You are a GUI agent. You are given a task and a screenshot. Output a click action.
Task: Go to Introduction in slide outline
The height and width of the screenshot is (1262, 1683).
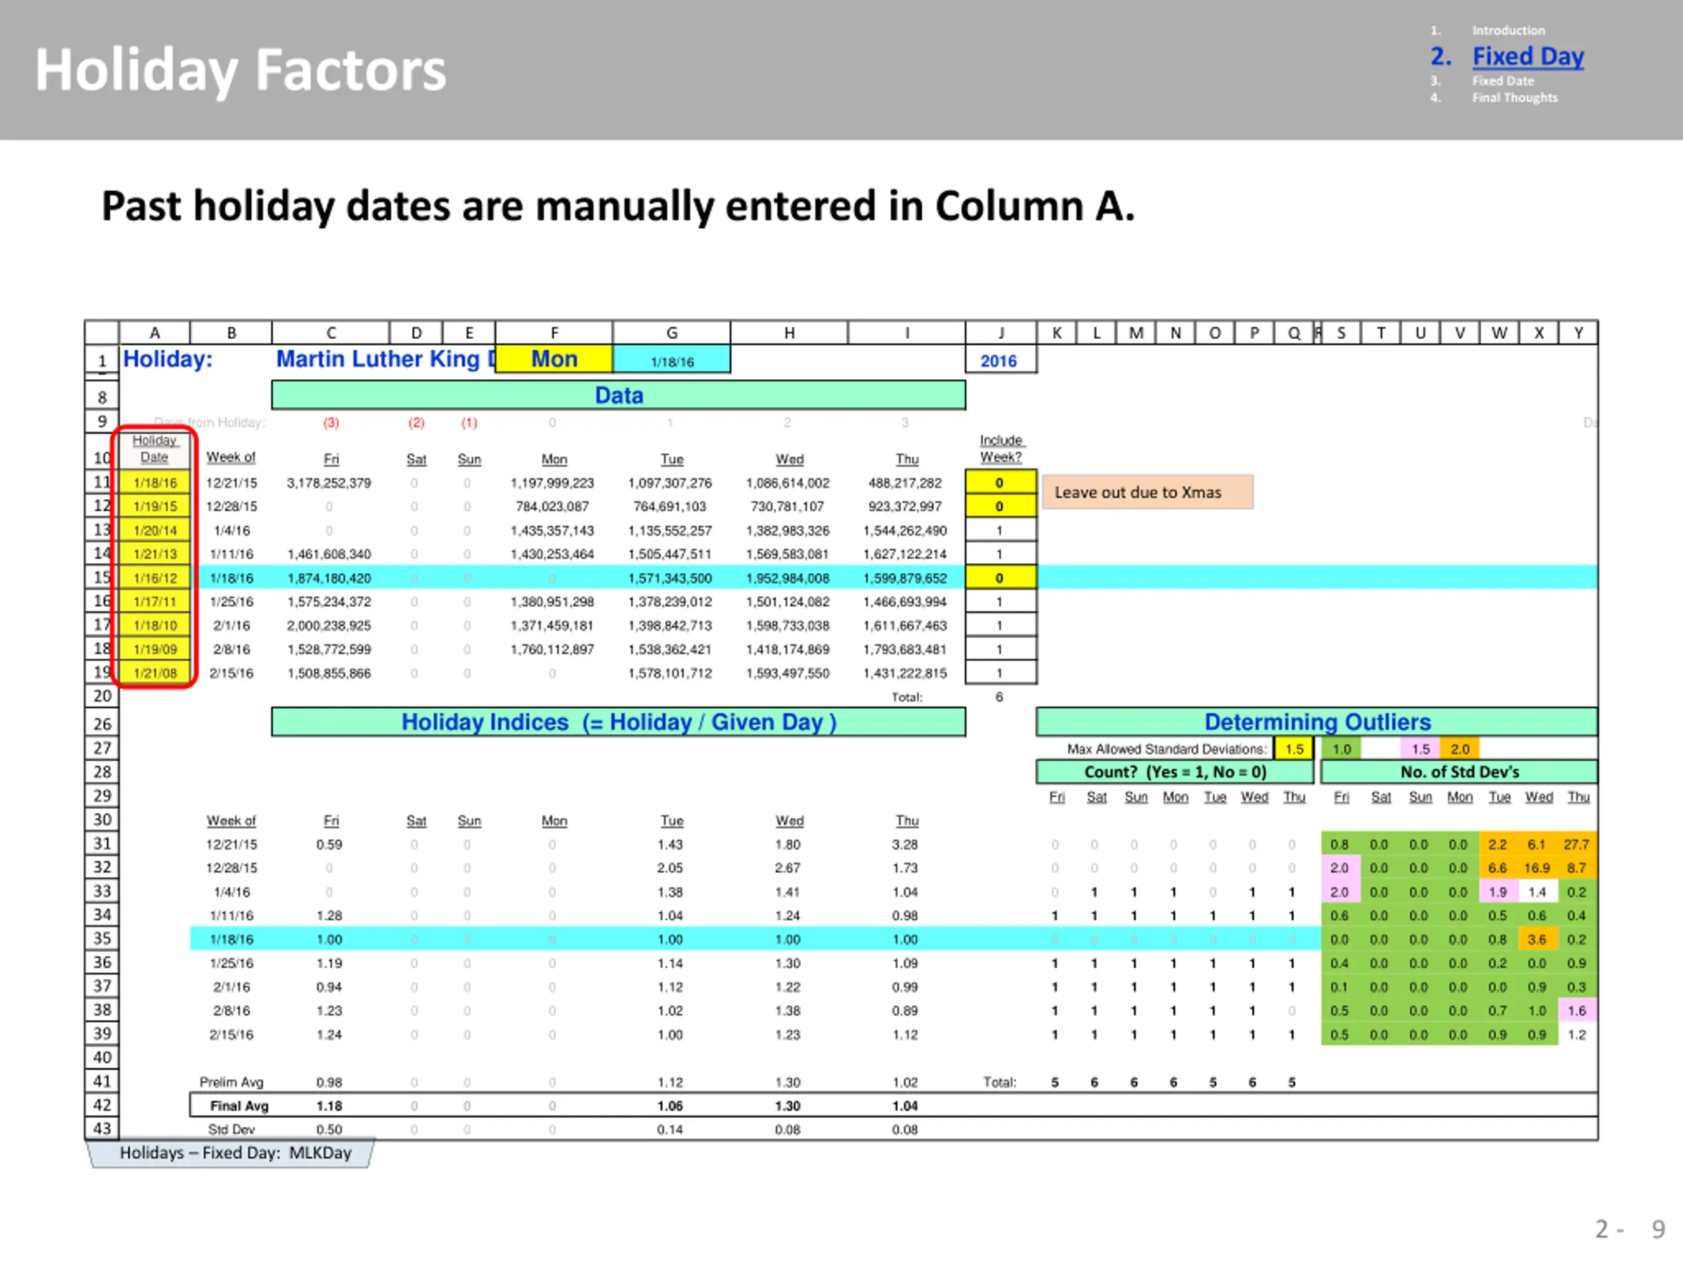point(1508,30)
